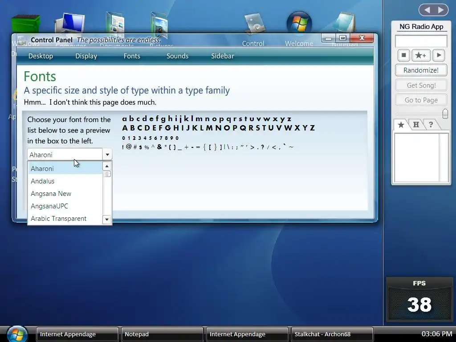Go to next sidebar page with the right arrow

[441, 10]
